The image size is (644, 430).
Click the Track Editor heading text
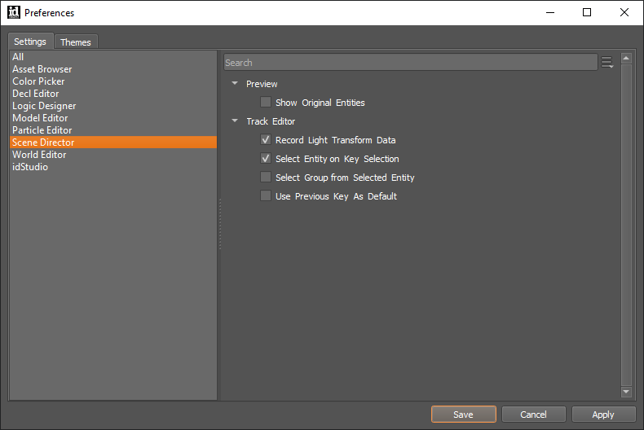pos(271,121)
